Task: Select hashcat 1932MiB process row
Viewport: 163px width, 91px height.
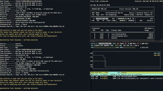Action: pos(122,38)
